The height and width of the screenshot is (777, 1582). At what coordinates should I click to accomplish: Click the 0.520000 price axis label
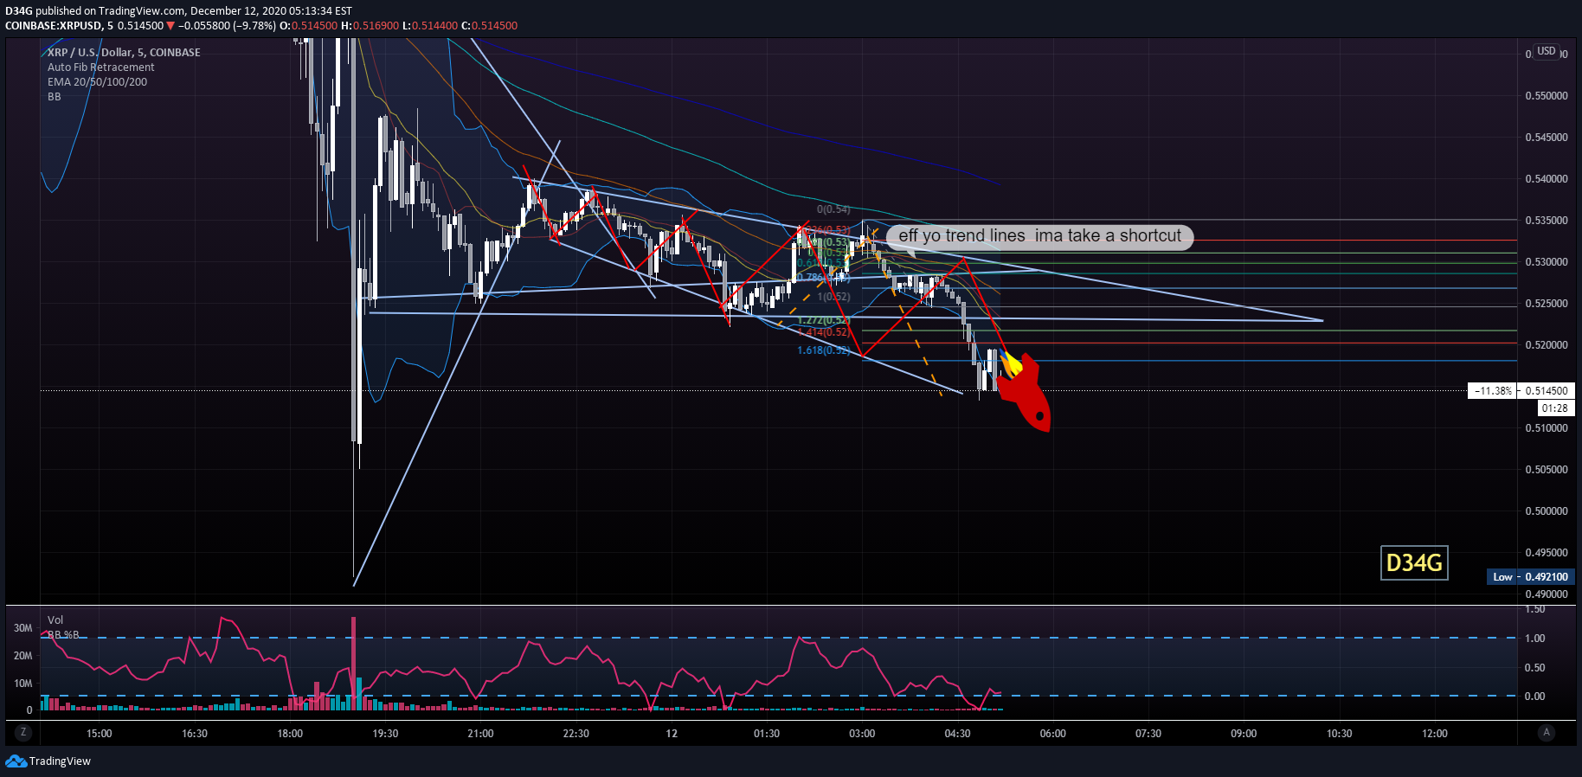1547,345
